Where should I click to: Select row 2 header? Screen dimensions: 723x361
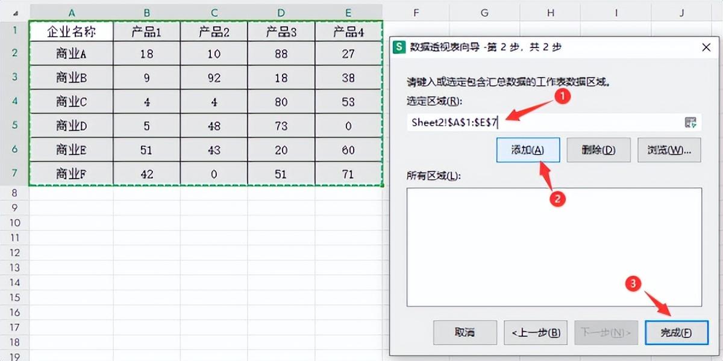14,53
